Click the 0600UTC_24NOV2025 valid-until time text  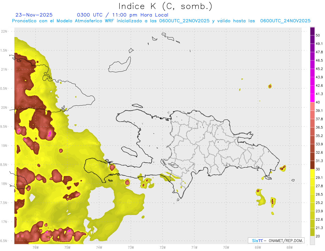[x=285, y=21]
